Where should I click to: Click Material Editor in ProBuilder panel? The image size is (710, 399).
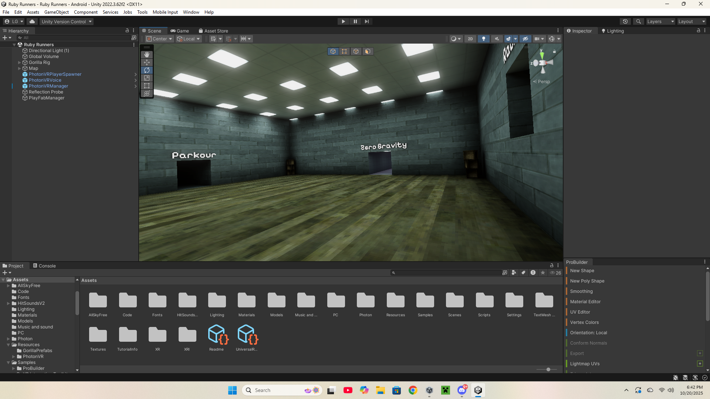click(x=585, y=302)
